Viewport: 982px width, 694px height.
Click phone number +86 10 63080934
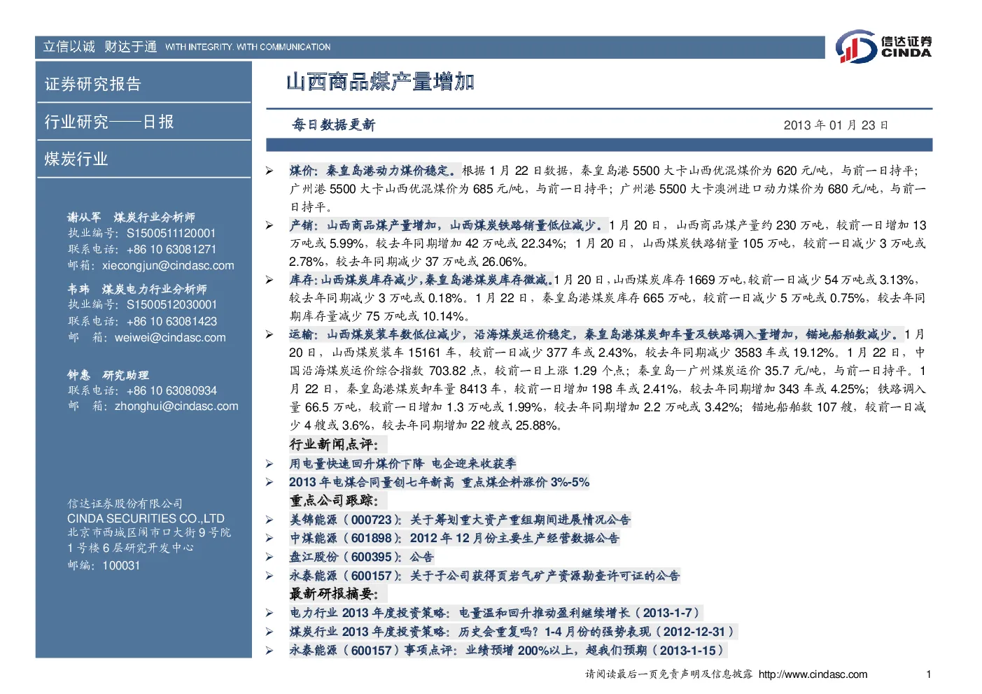click(171, 391)
